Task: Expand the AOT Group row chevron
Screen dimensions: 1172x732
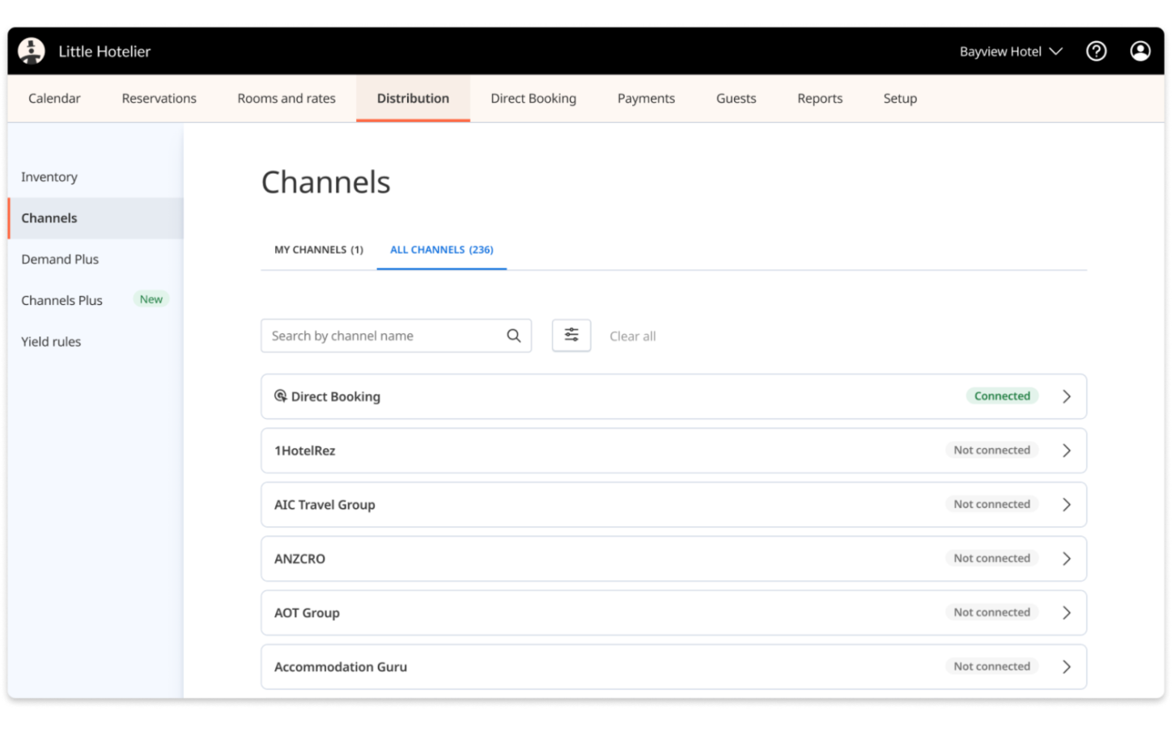Action: (x=1067, y=613)
